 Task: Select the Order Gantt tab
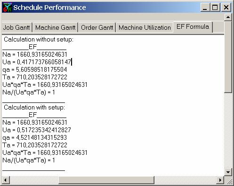click(97, 27)
